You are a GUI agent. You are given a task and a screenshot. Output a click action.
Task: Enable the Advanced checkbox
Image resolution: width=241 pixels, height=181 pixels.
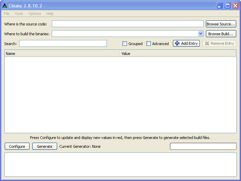pos(148,44)
